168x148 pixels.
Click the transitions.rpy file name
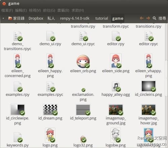coord(149,26)
